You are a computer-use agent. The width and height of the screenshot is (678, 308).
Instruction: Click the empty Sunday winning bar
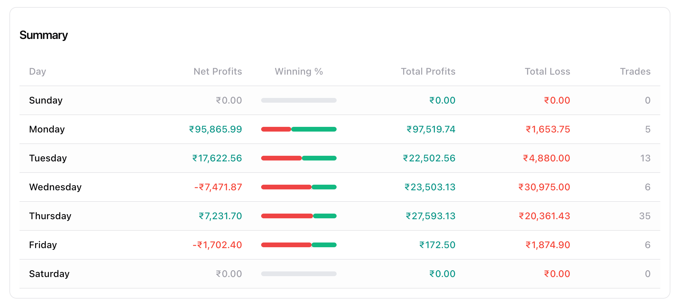(299, 100)
